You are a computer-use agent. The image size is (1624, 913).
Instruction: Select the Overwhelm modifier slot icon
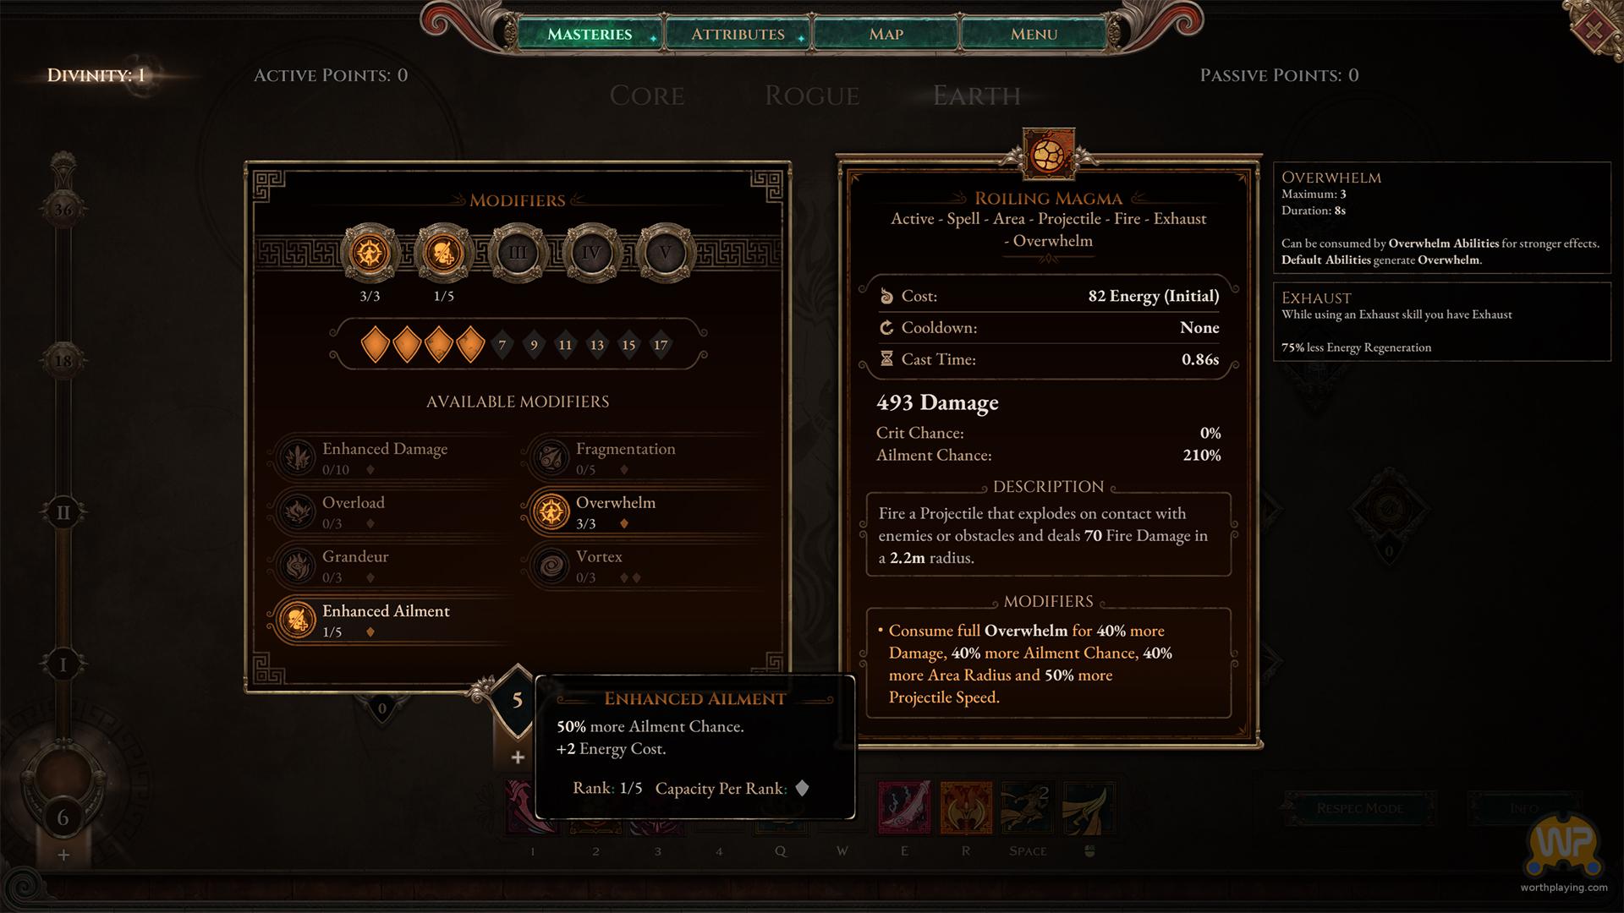point(370,253)
